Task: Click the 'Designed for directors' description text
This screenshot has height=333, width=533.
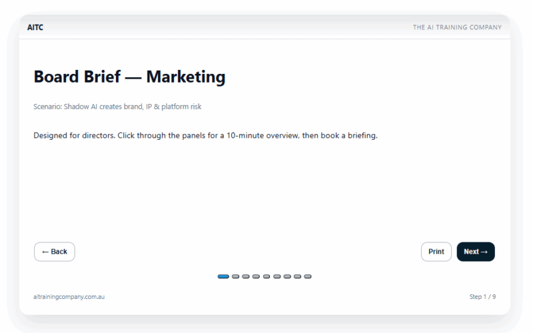Action: click(x=205, y=136)
